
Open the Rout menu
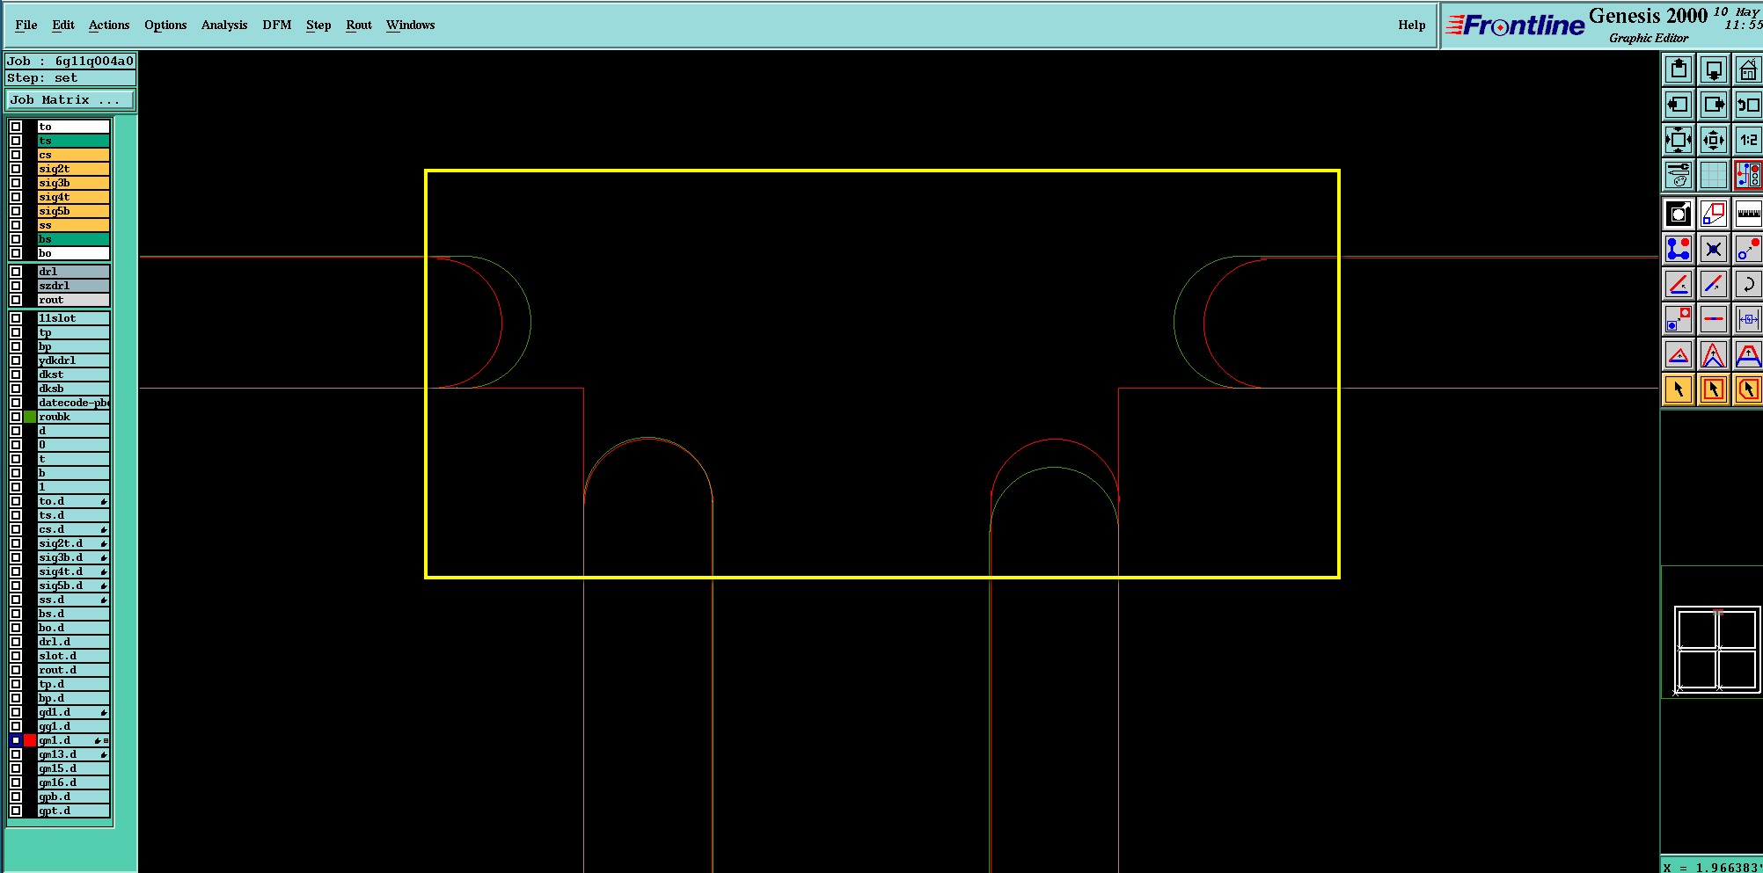coord(359,25)
